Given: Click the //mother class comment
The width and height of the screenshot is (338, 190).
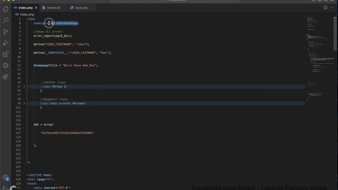Looking at the screenshot, I should tap(54, 82).
